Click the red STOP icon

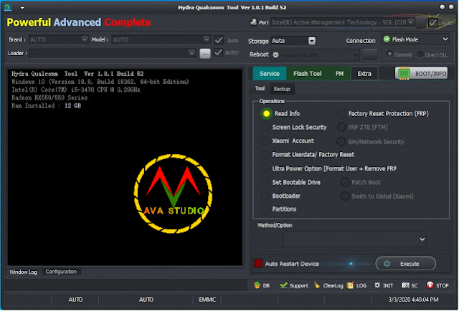pos(430,285)
